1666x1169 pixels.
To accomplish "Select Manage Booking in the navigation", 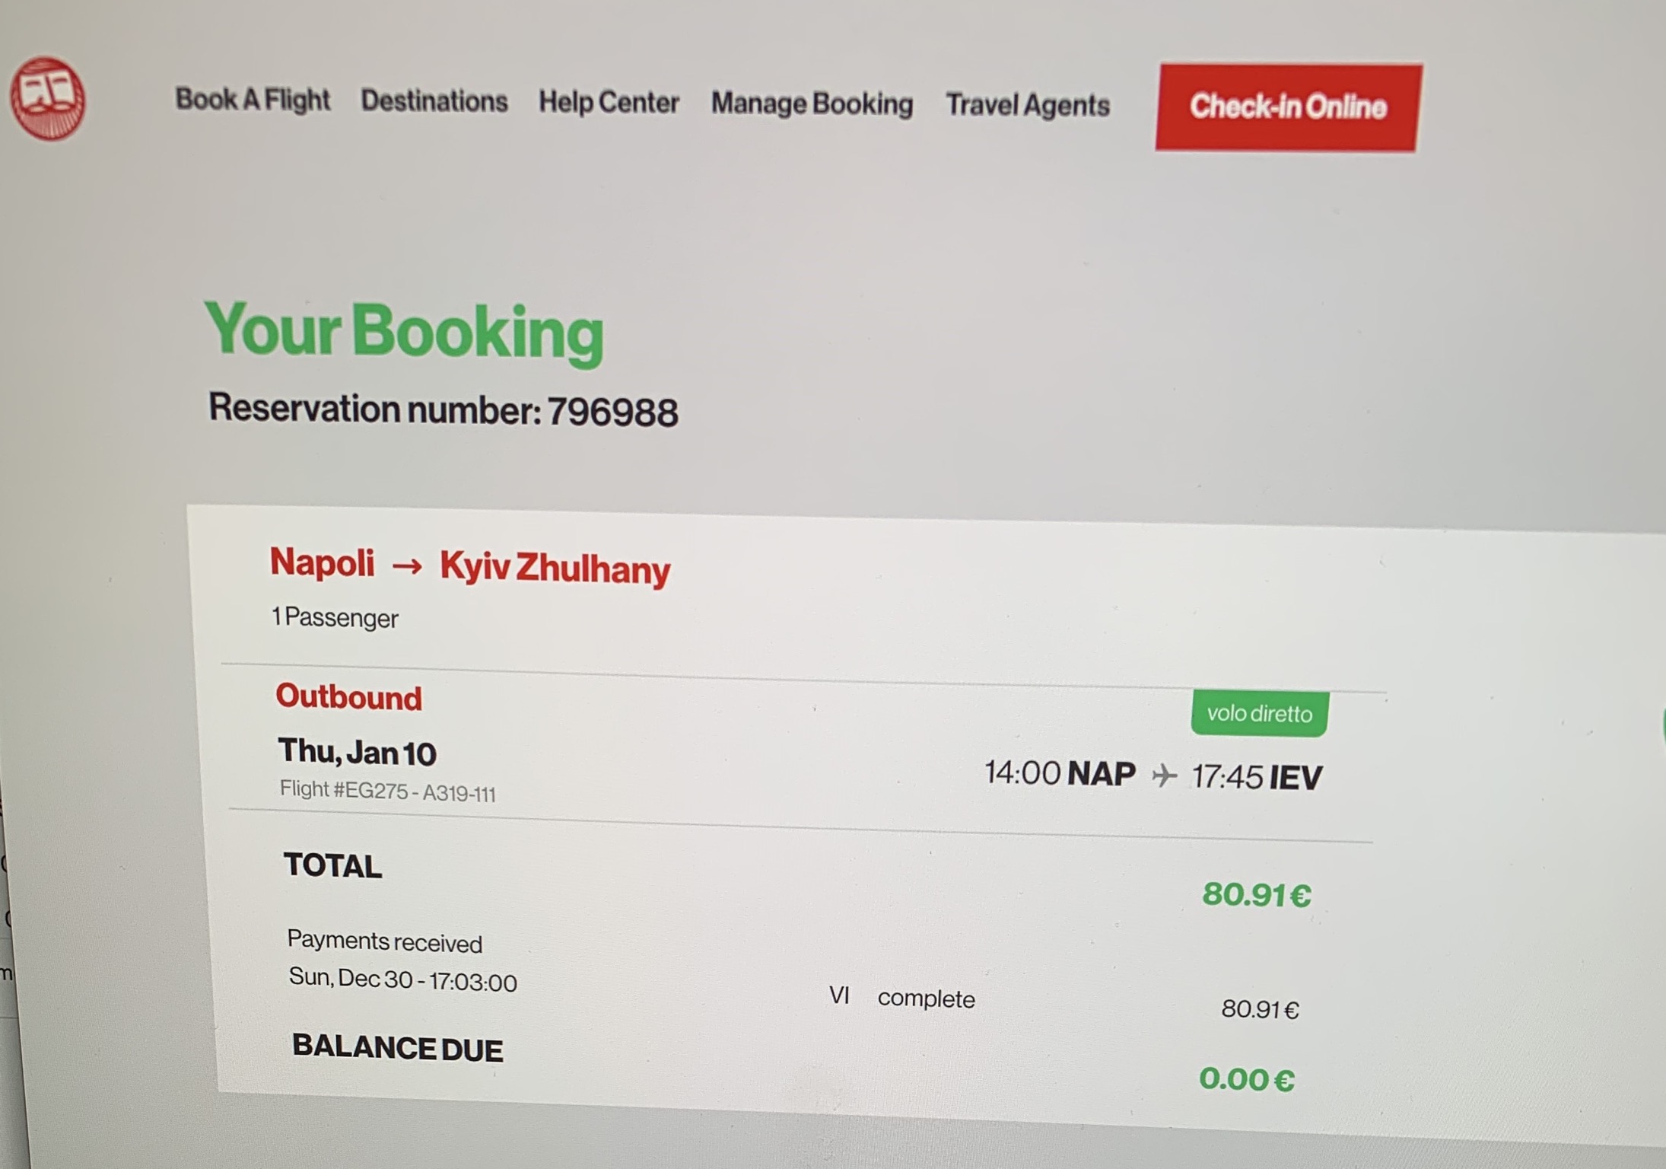I will (x=812, y=104).
